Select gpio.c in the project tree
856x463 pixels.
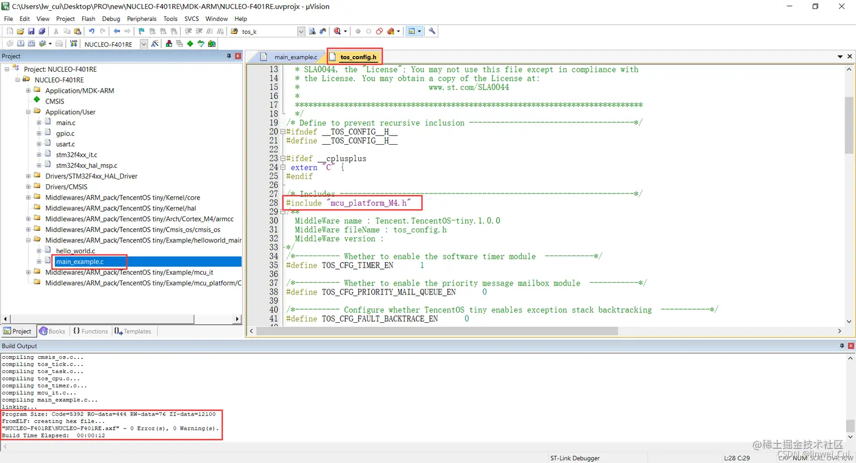click(65, 133)
